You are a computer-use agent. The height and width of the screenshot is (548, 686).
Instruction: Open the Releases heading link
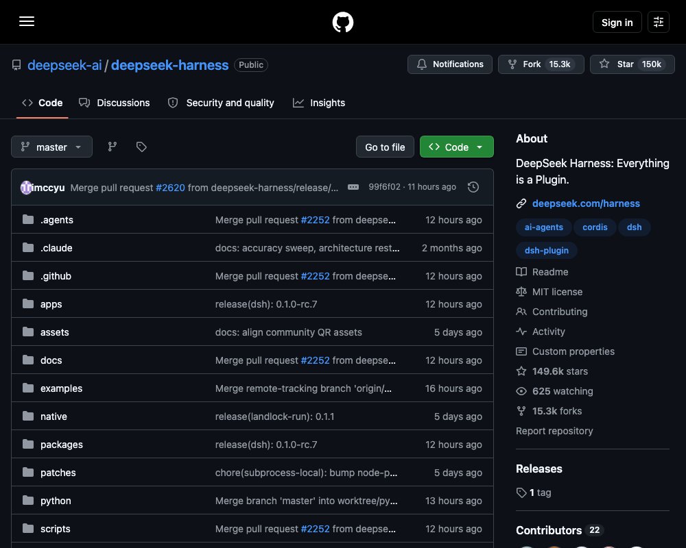(539, 469)
